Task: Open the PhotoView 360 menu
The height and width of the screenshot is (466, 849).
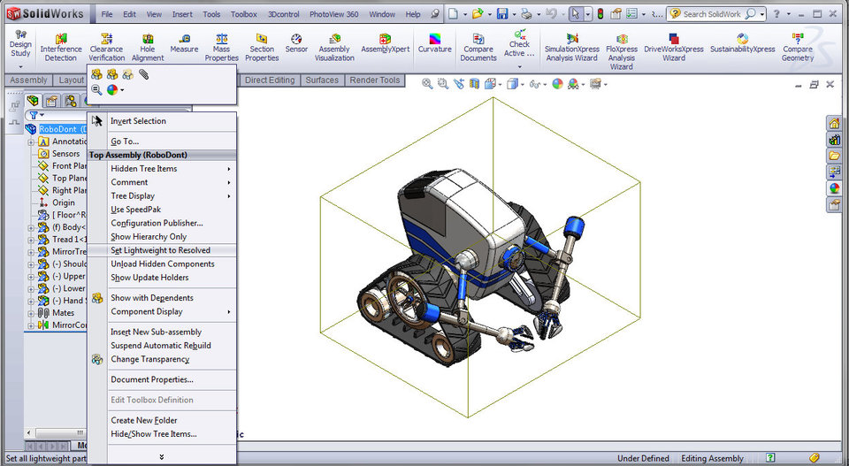Action: [334, 14]
